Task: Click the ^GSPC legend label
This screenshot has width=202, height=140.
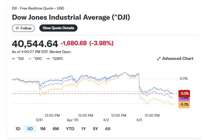Action: pos(58,59)
